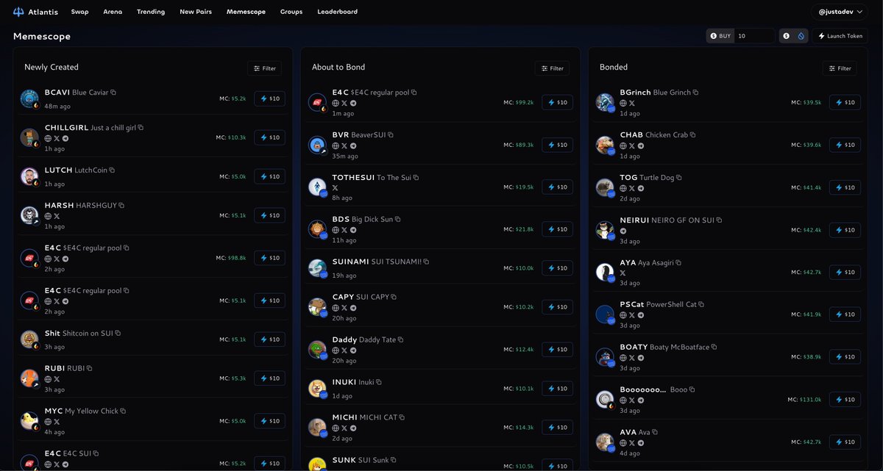Switch currency toggle to dollar

[786, 35]
